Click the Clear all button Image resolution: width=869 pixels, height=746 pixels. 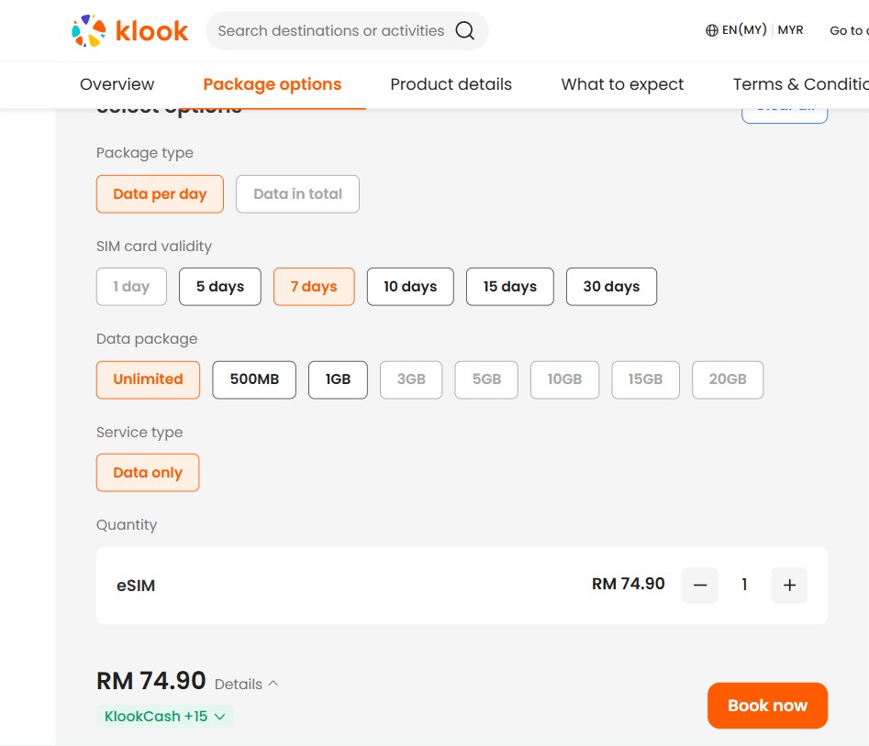tap(785, 112)
